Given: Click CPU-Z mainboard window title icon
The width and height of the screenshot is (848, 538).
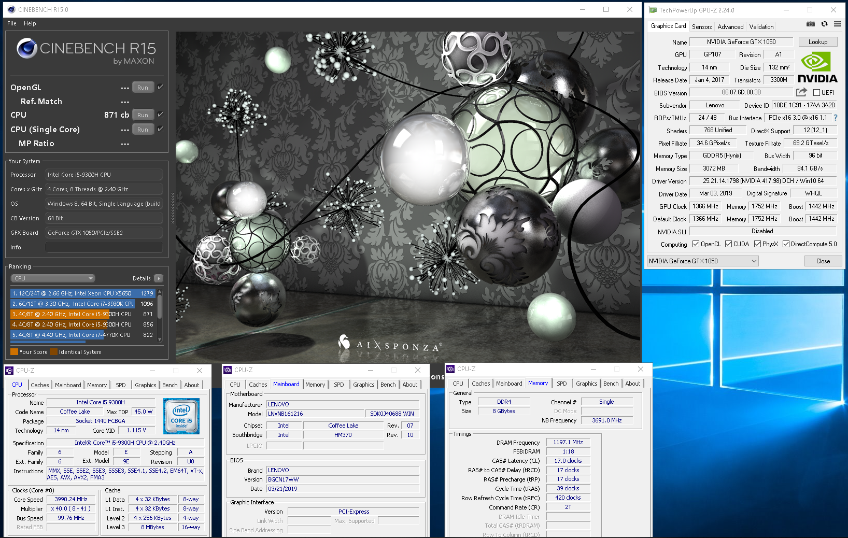Looking at the screenshot, I should coord(228,370).
